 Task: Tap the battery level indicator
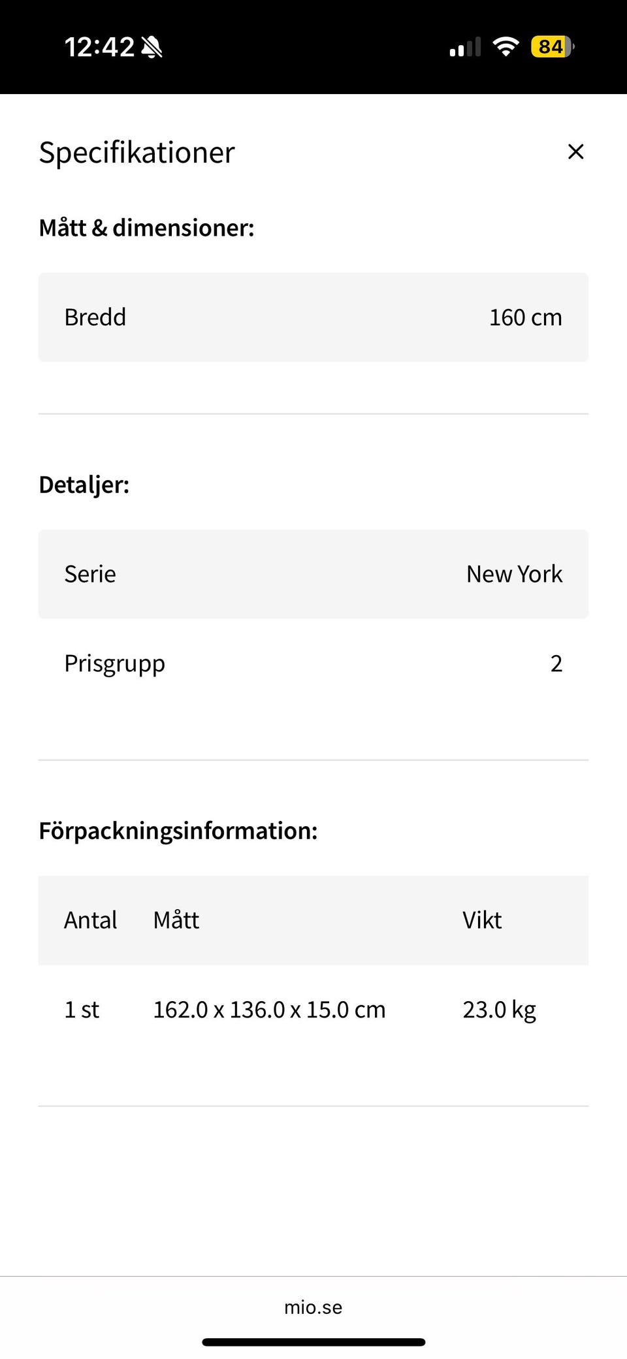pos(552,46)
